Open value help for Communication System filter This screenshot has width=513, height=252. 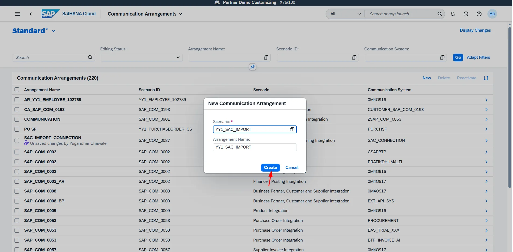(x=442, y=57)
